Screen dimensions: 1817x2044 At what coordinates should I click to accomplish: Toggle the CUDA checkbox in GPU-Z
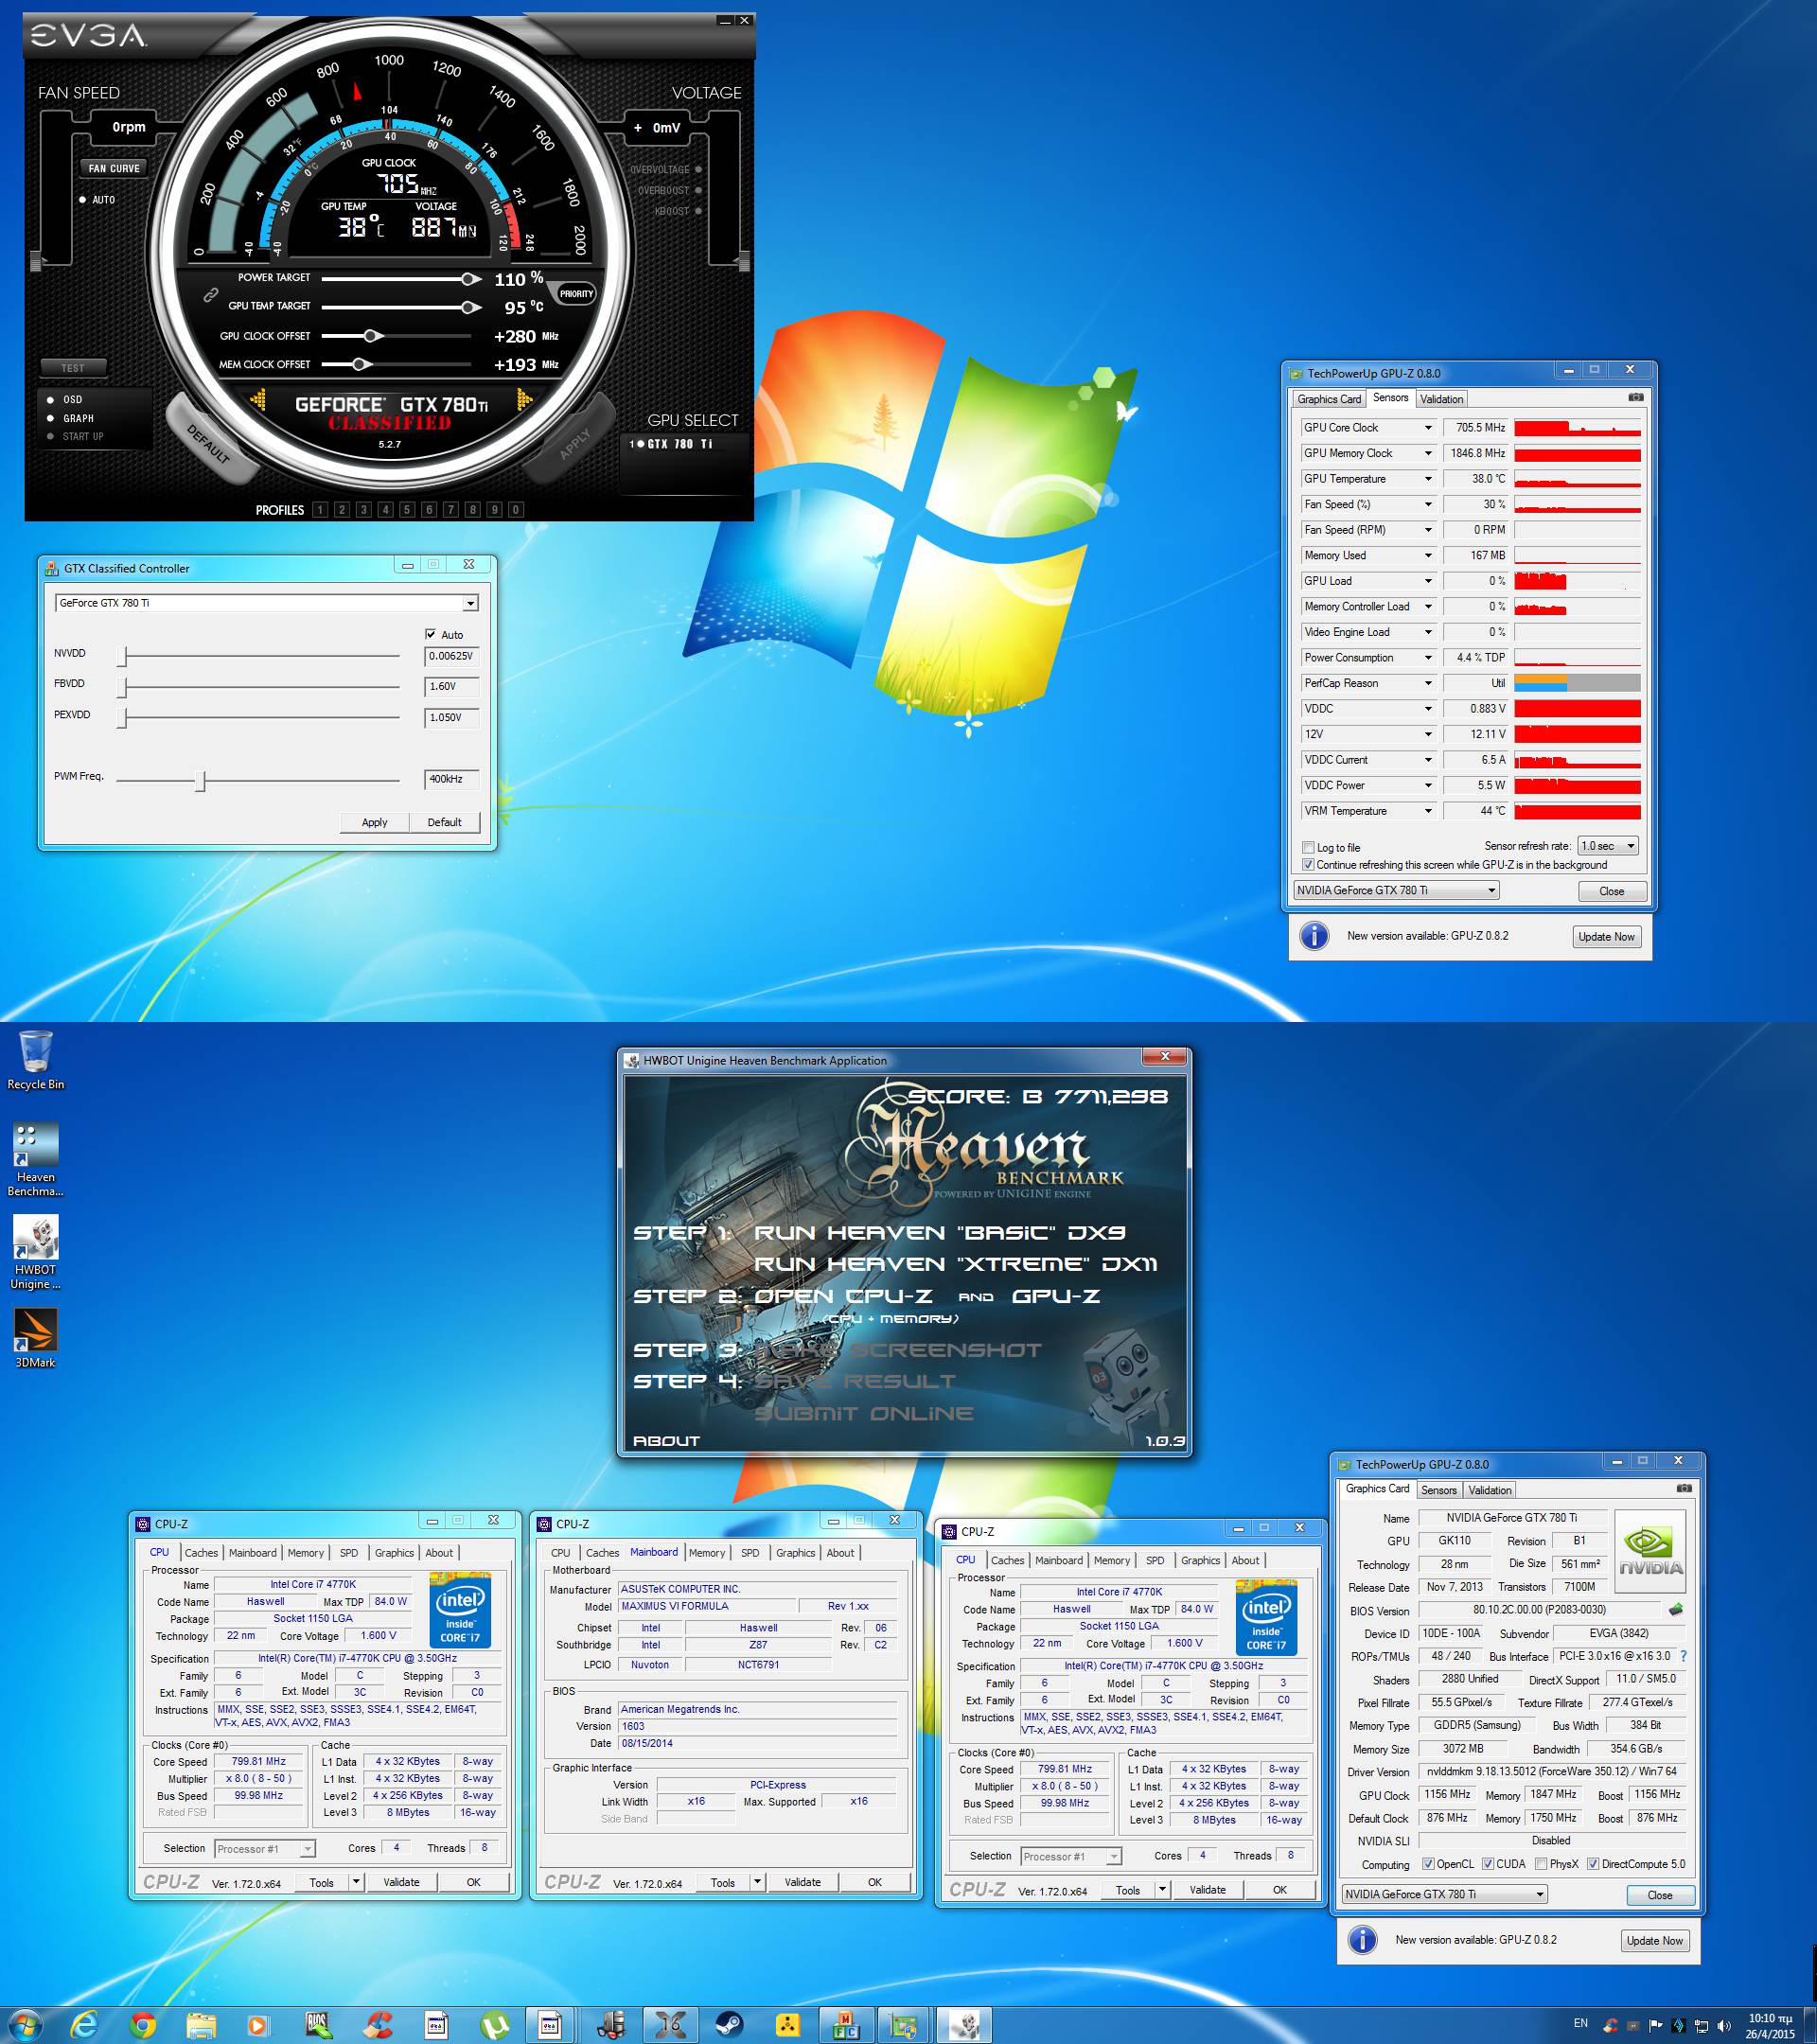(1488, 1864)
